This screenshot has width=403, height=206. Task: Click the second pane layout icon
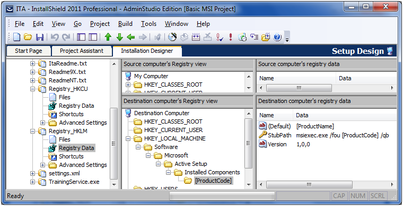pyautogui.click(x=93, y=38)
